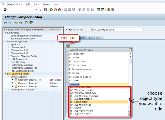Viewport: 165px width, 120px height.
Task: Choose XG Expert group from list
Action: point(99,102)
